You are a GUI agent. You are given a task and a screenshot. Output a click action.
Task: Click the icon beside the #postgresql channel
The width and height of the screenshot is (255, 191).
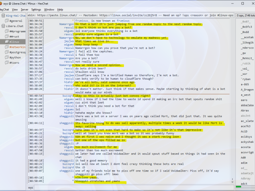point(6,52)
